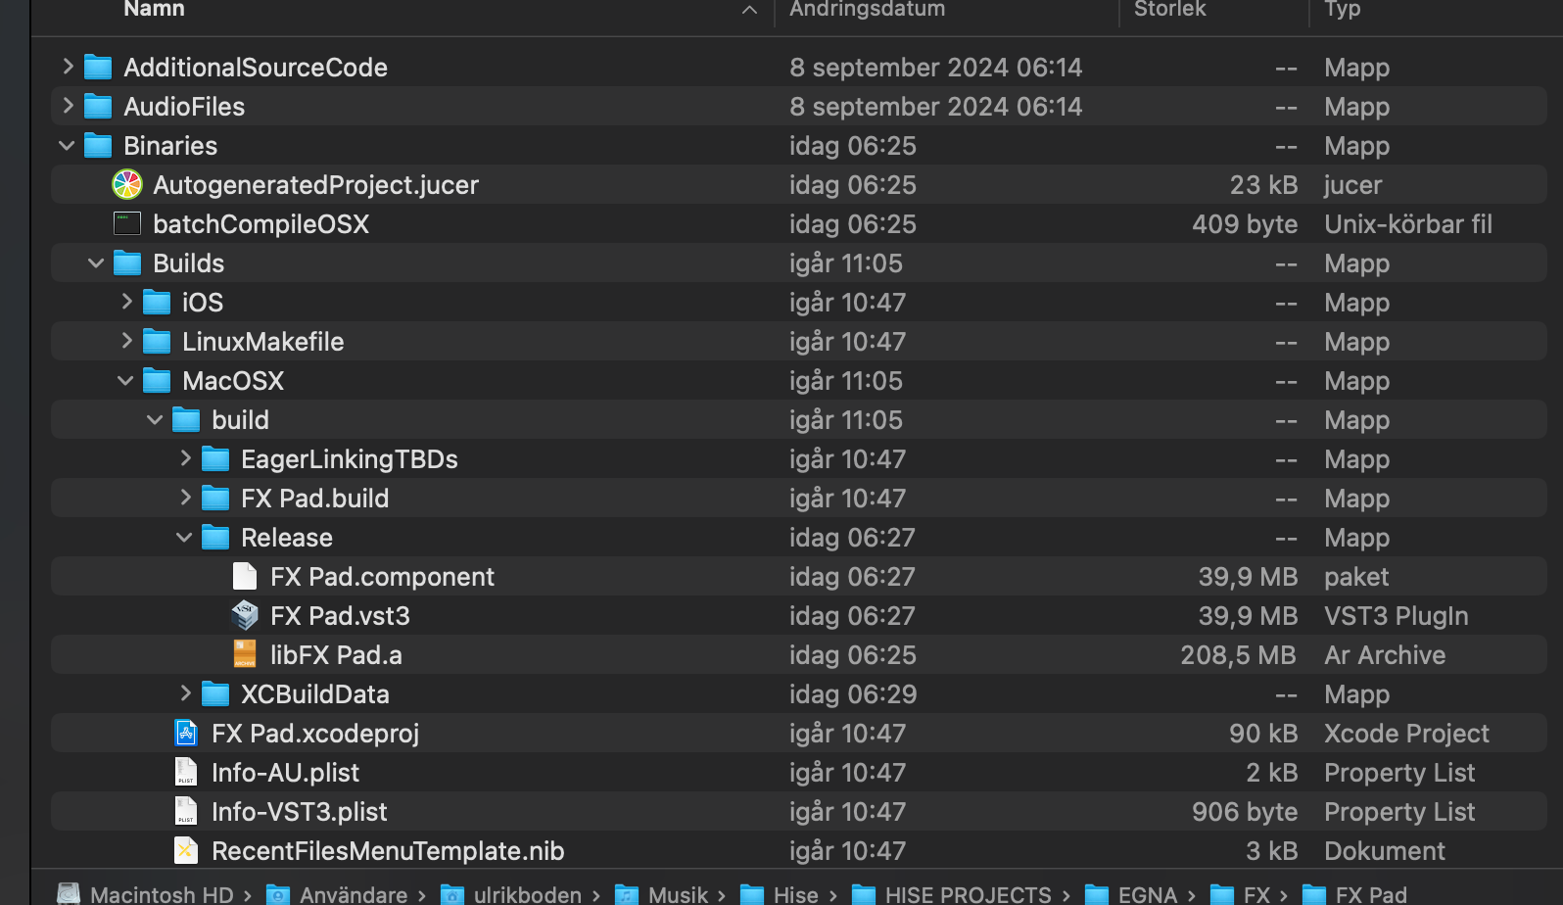Select the batchCompileOSX file name
1563x905 pixels.
click(260, 224)
